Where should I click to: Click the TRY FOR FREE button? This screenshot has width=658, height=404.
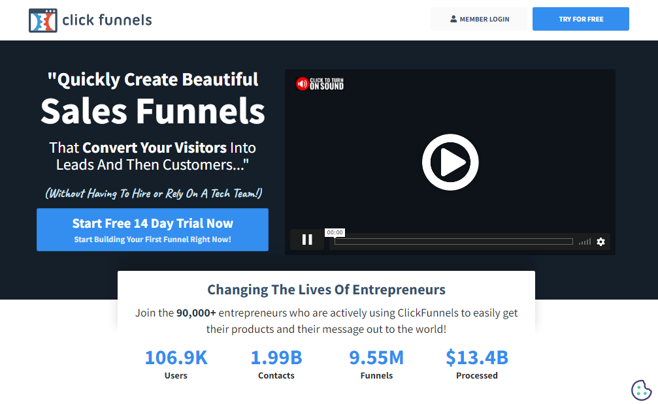click(x=580, y=19)
